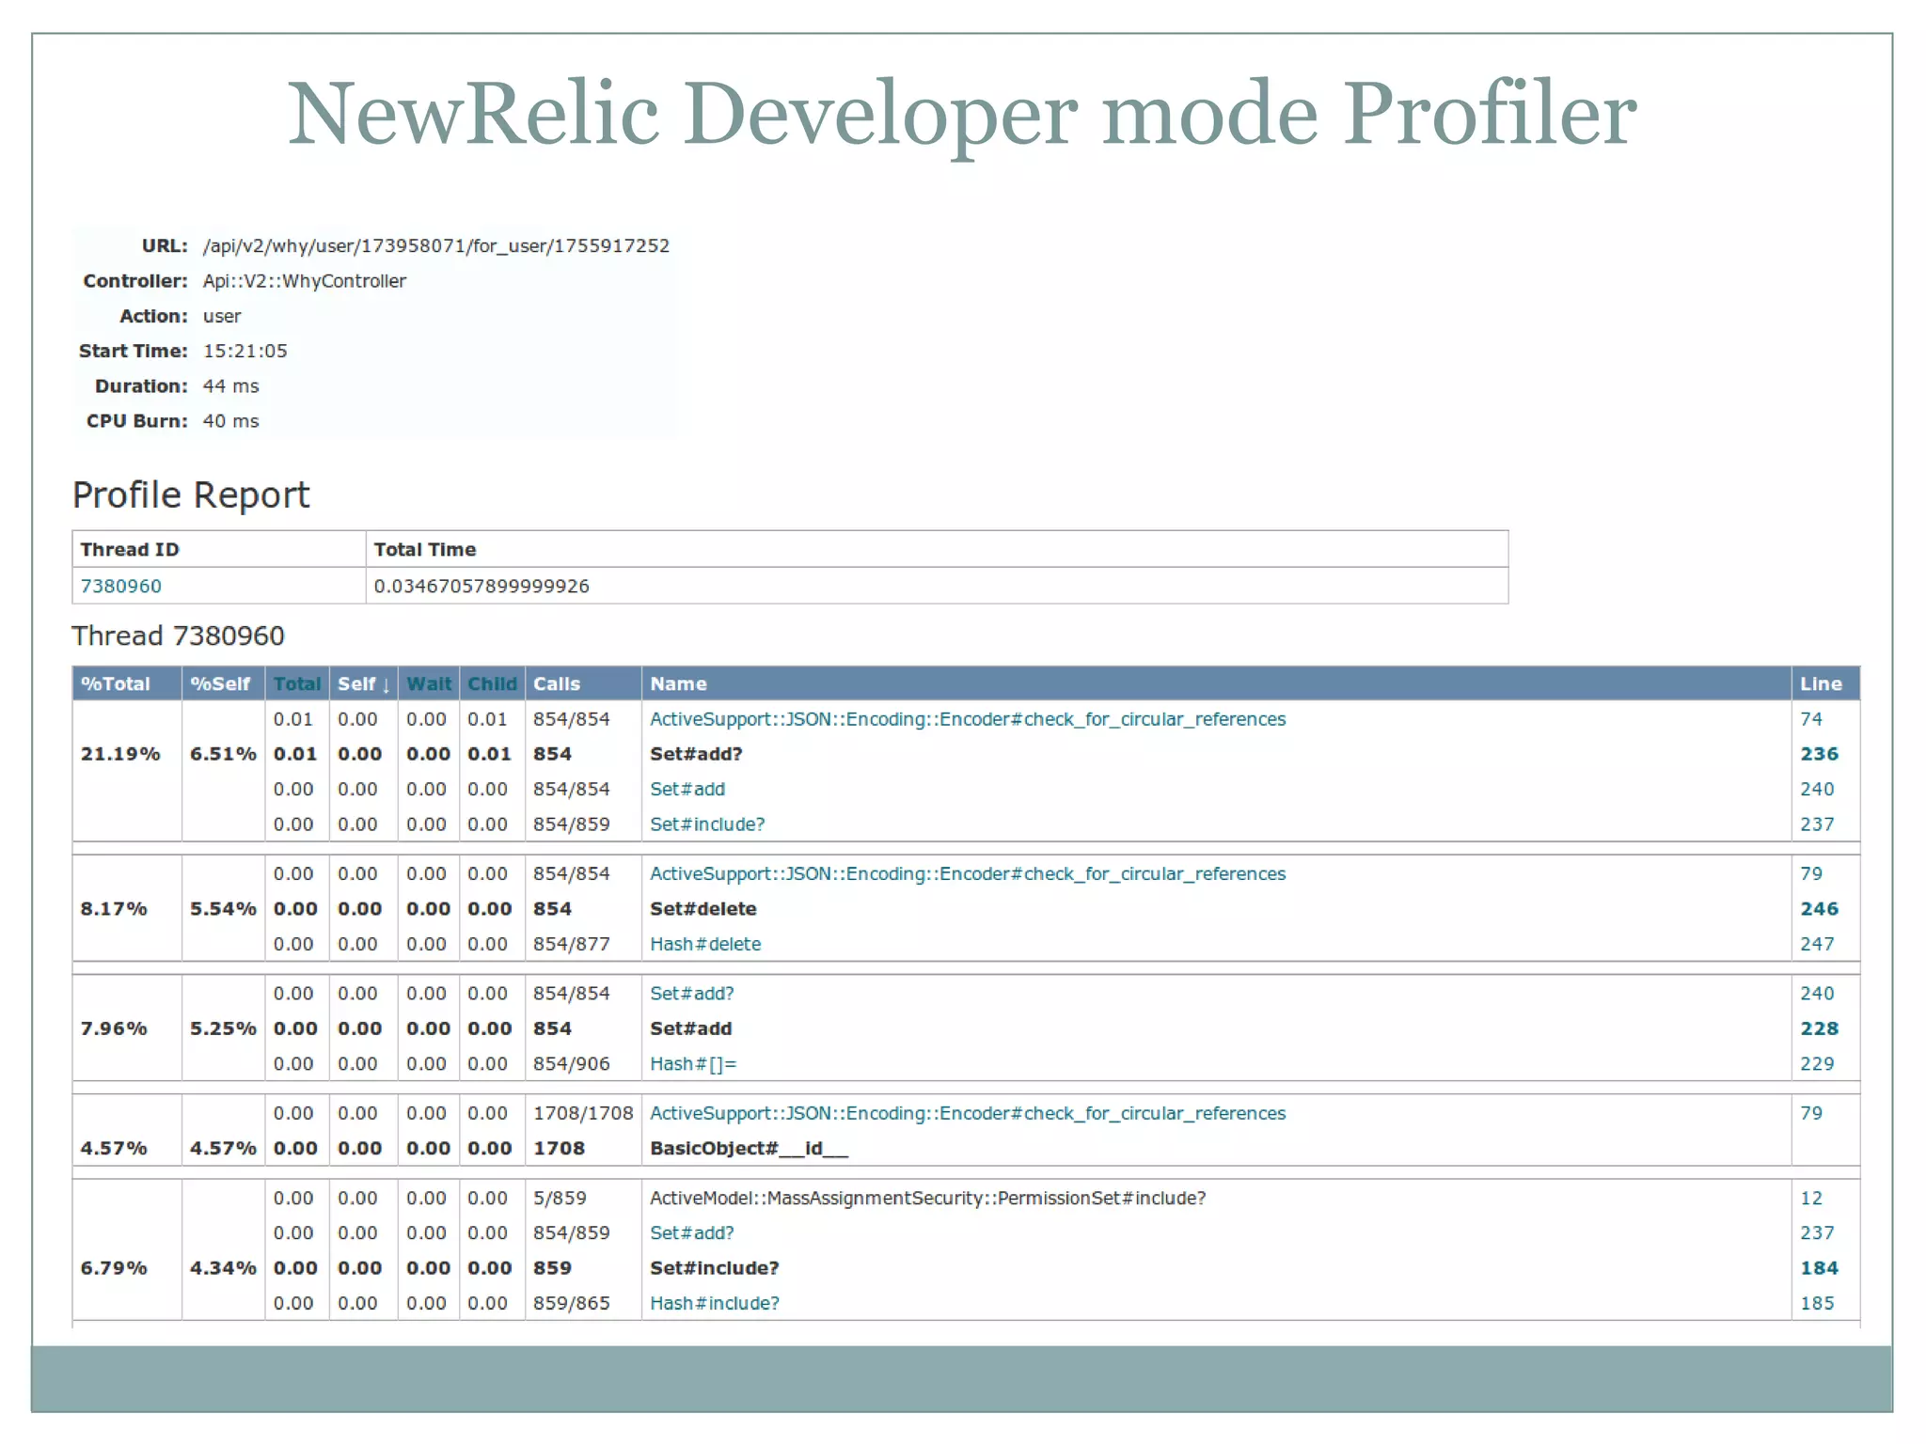Select the 7.96% total value
This screenshot has height=1444, width=1926.
114,1028
